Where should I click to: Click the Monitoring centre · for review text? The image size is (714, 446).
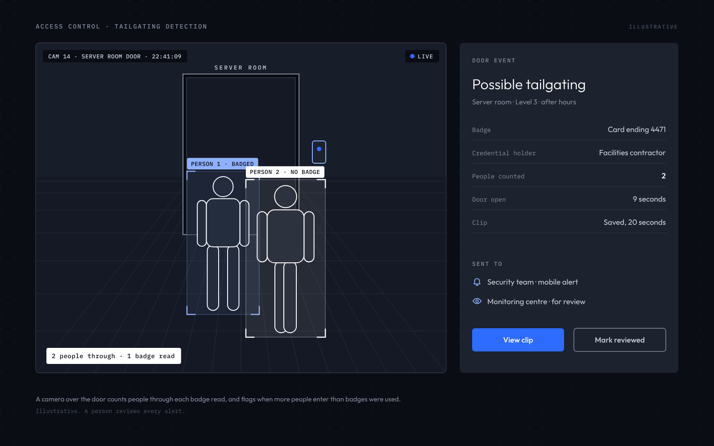coord(536,301)
